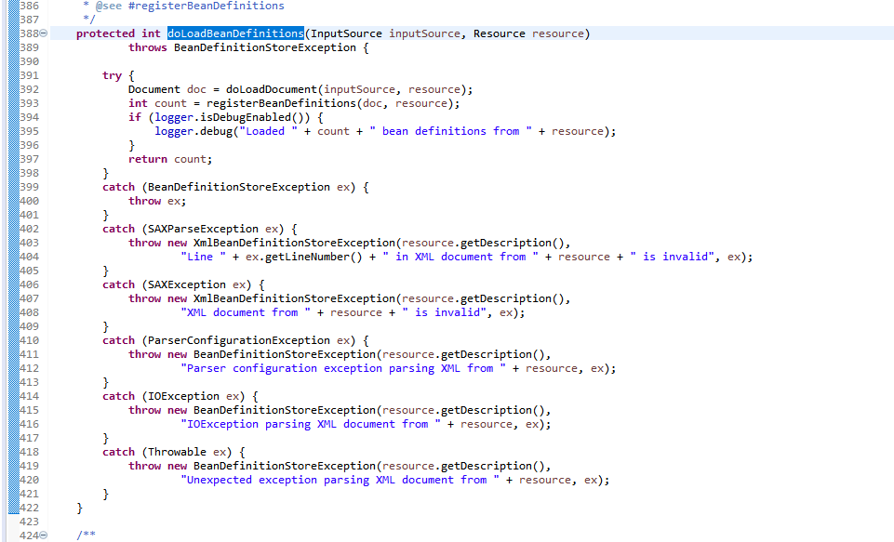
Task: Click Throwable in the catch on line 418
Action: pos(177,453)
